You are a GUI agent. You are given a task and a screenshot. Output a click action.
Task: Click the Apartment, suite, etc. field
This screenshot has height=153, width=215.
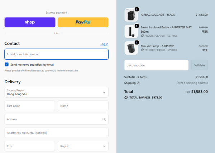(x=56, y=133)
